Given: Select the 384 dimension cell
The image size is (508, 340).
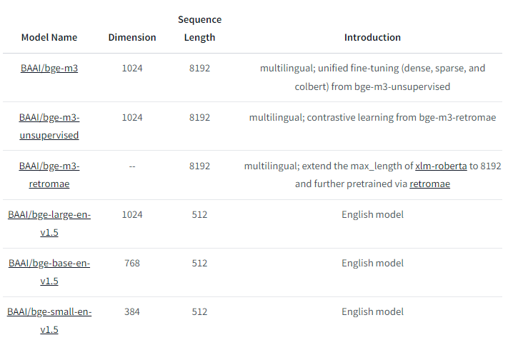Looking at the screenshot, I should point(132,311).
